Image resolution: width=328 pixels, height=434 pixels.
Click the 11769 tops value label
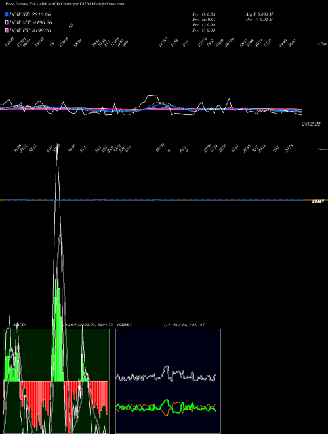pos(163,43)
